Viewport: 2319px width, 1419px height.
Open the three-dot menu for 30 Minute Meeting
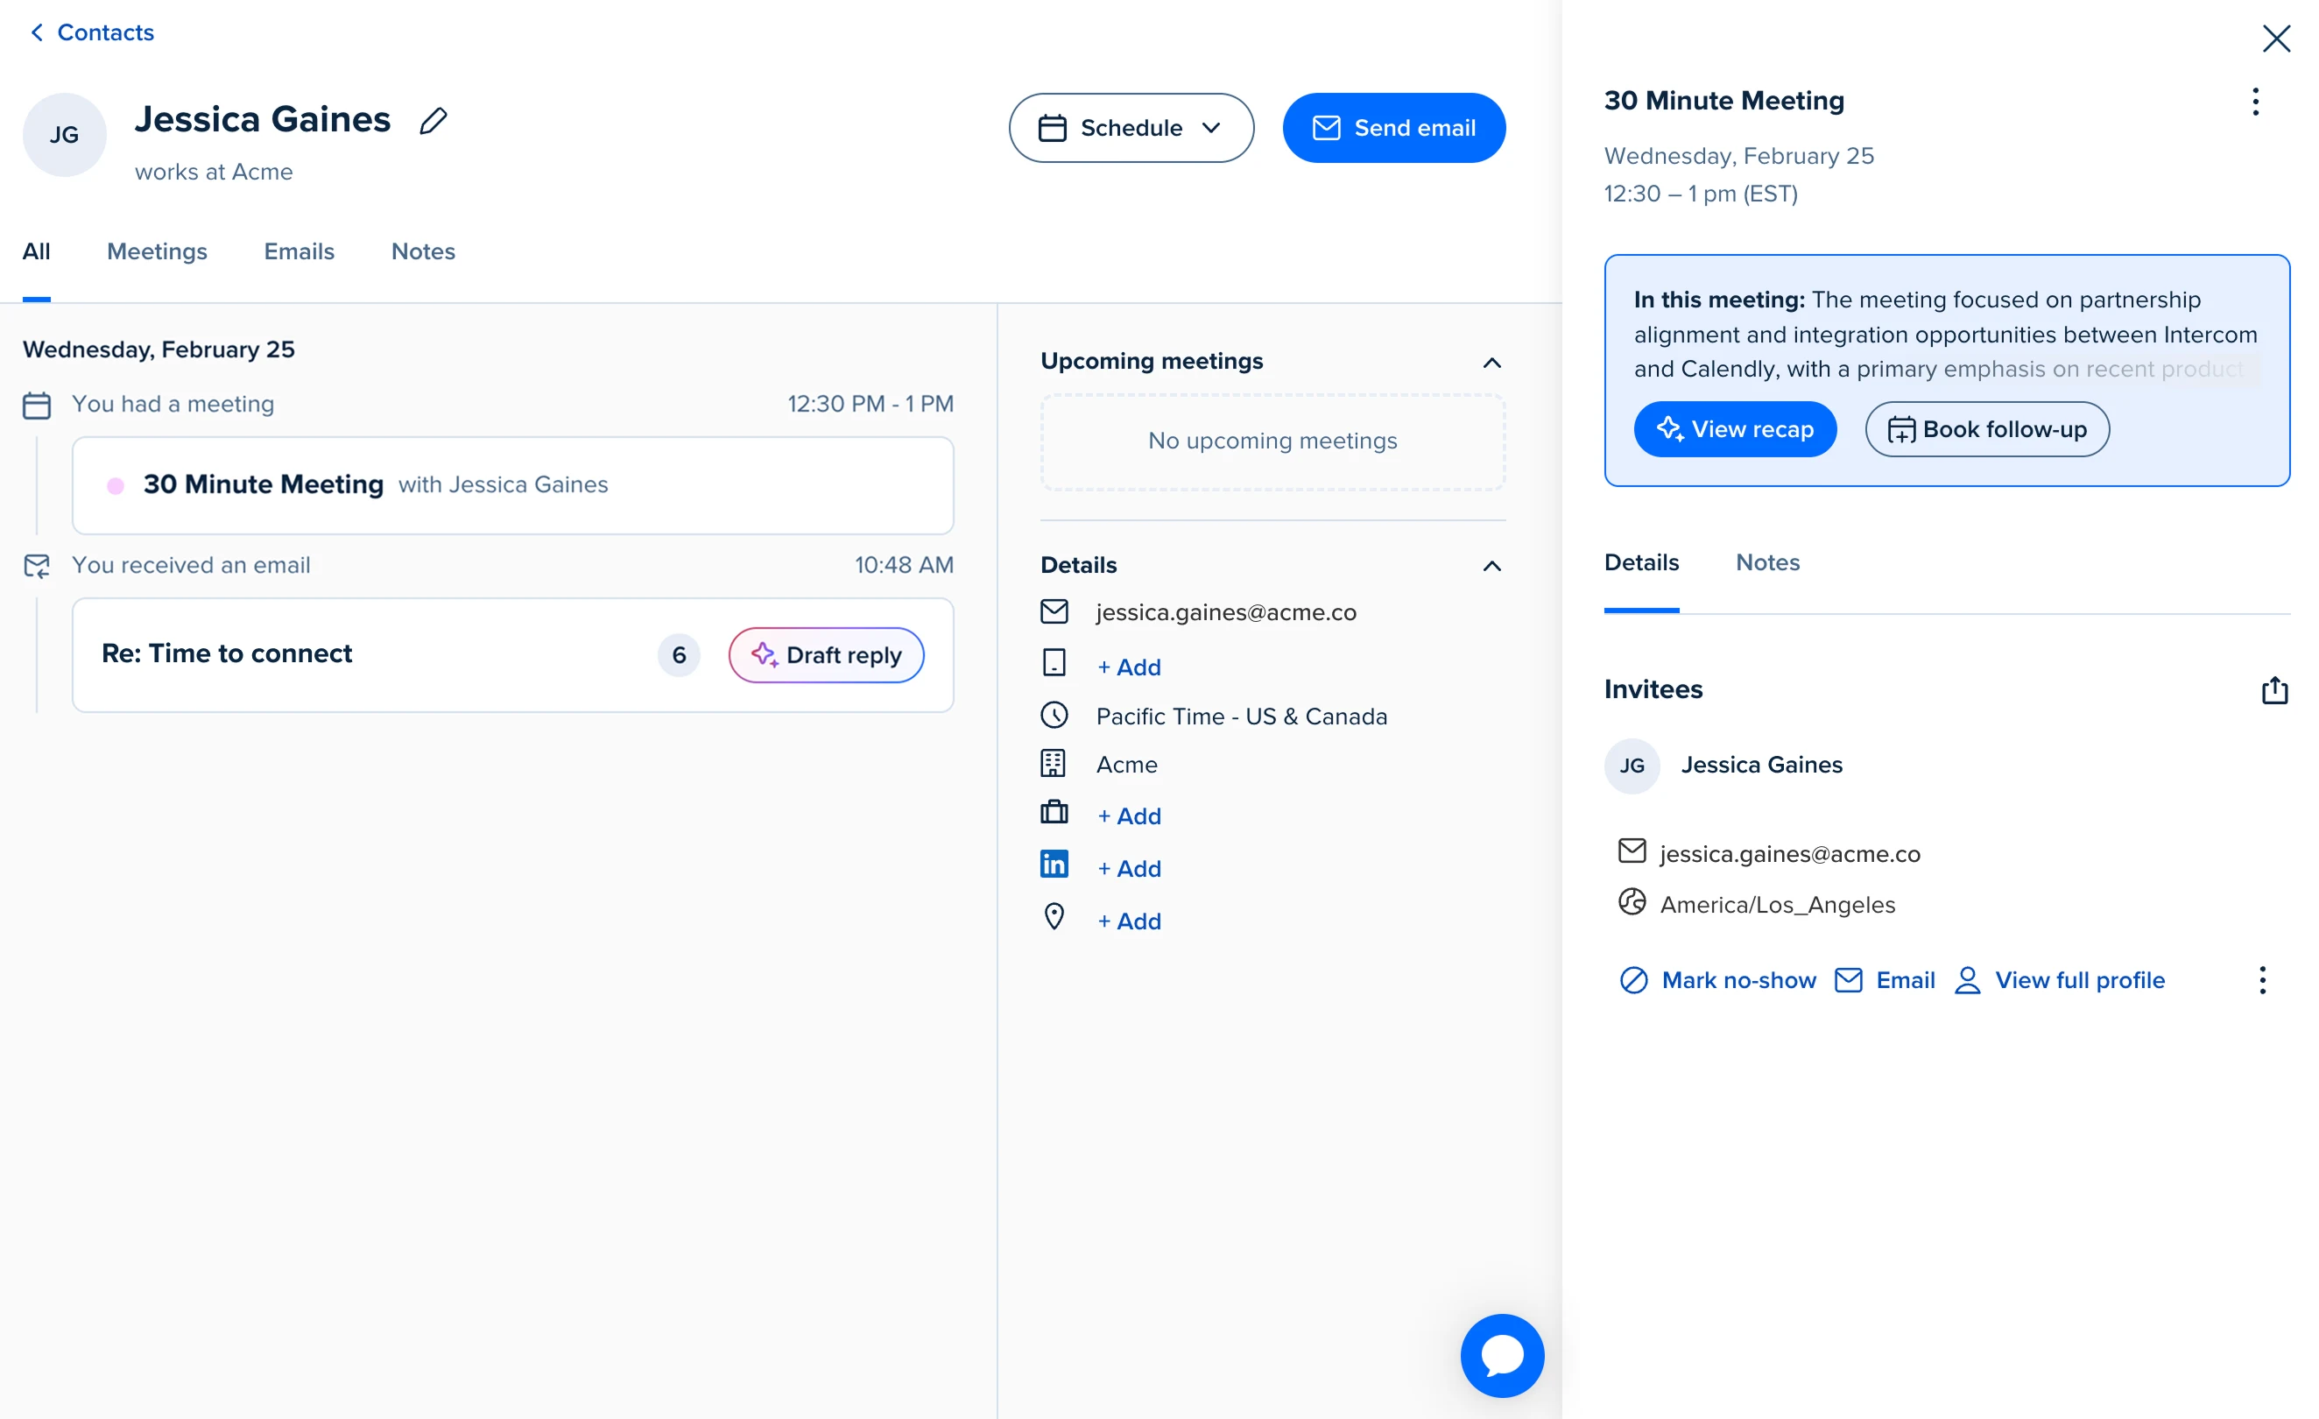2255,102
